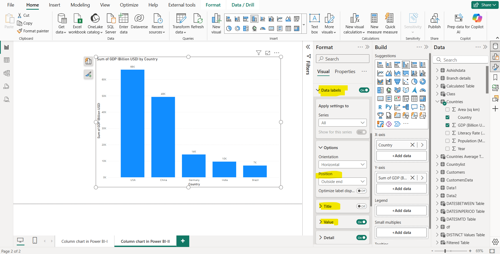The image size is (500, 254).
Task: Expand the Customers table in Data pane
Action: pos(438,172)
